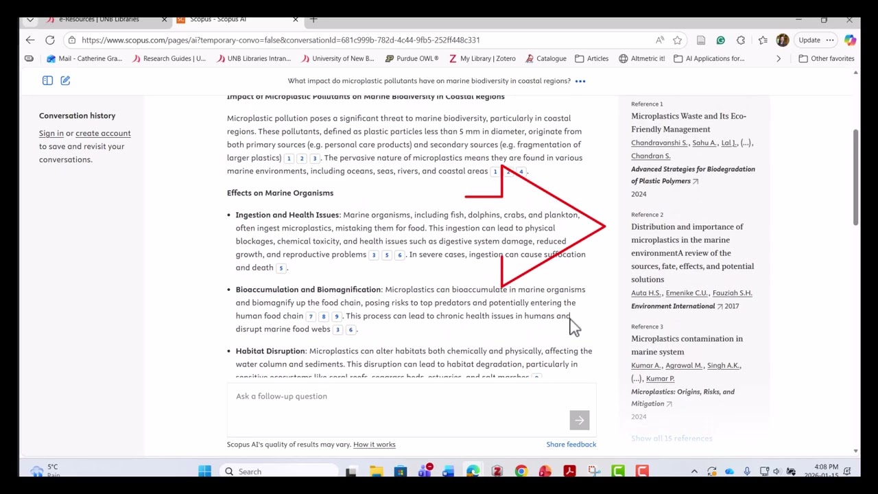Viewport: 878px width, 494px height.
Task: Open My Library Zotero bookmark
Action: [482, 59]
